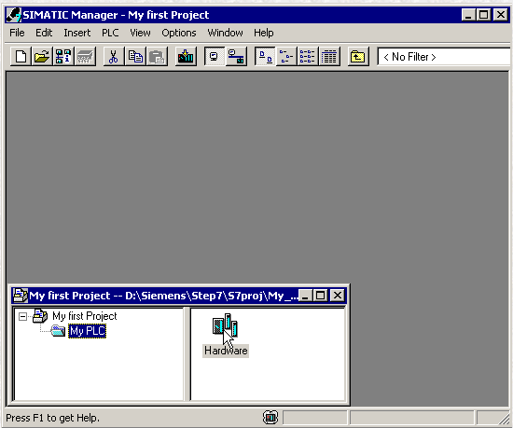Open the Help menu
The width and height of the screenshot is (513, 428).
pos(264,33)
